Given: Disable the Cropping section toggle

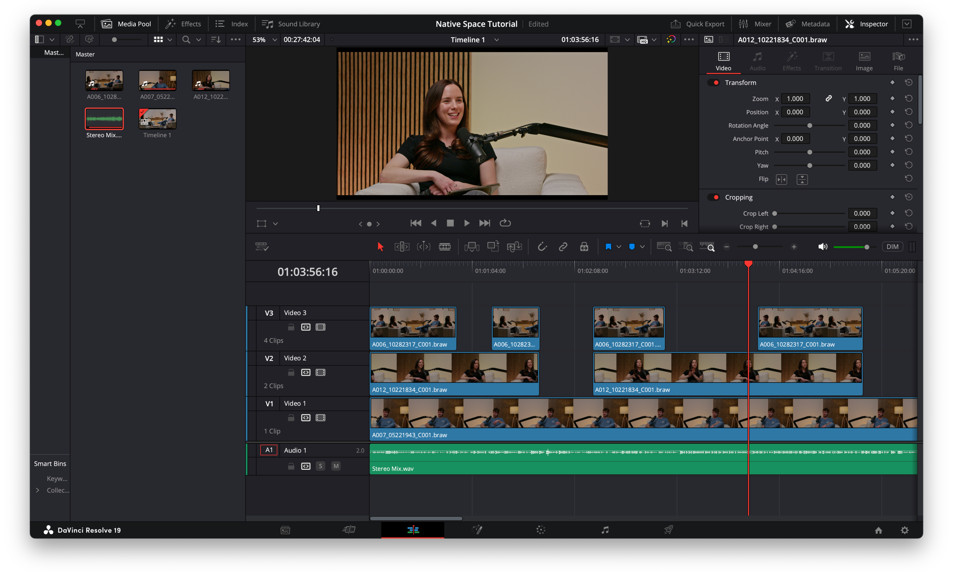Looking at the screenshot, I should 714,197.
